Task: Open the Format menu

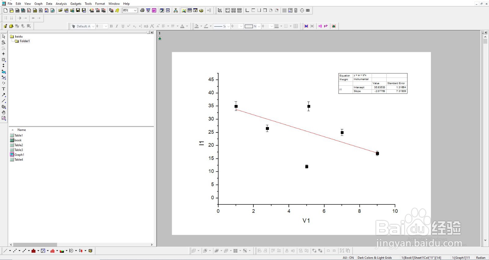Action: coord(100,4)
